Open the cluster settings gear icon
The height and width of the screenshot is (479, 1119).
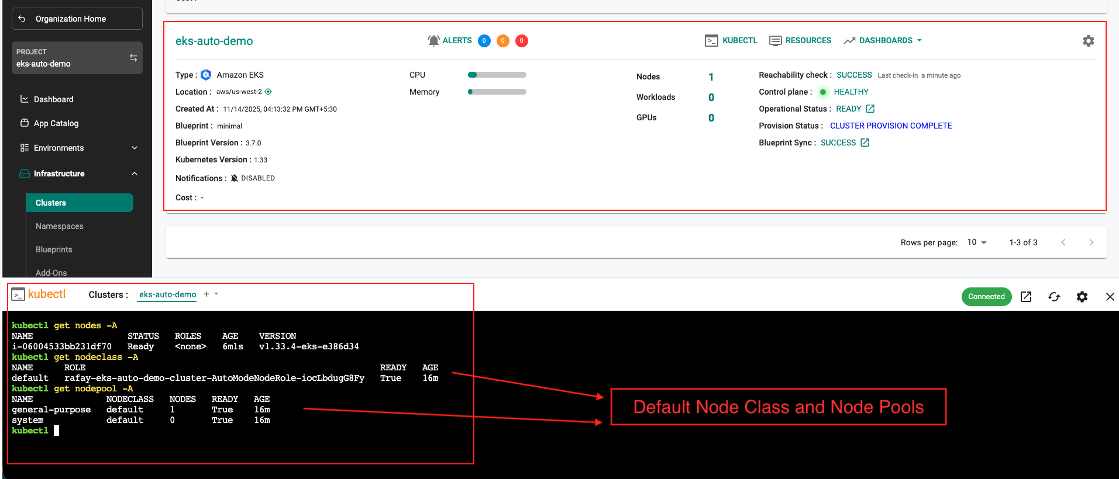tap(1088, 41)
